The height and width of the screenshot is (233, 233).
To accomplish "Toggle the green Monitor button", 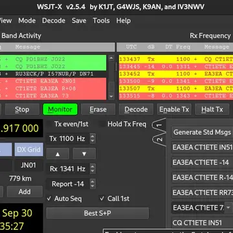I will click(x=60, y=109).
